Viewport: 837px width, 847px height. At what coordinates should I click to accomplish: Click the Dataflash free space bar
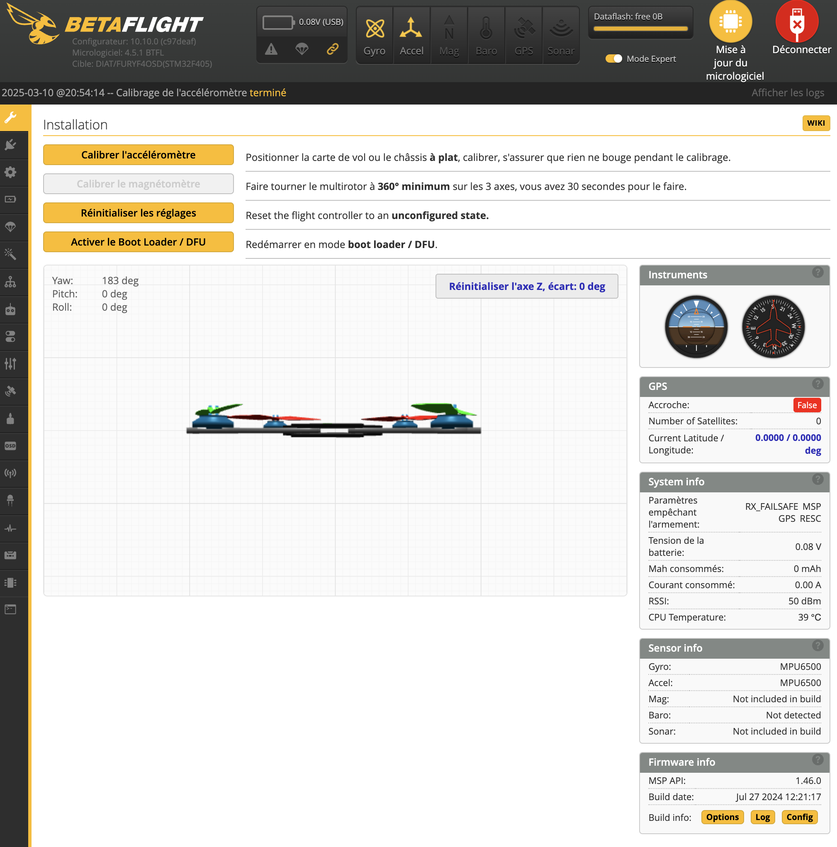coord(640,29)
